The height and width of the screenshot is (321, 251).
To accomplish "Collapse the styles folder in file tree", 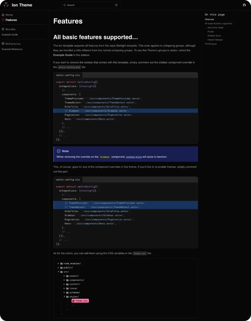I will click(64, 297).
